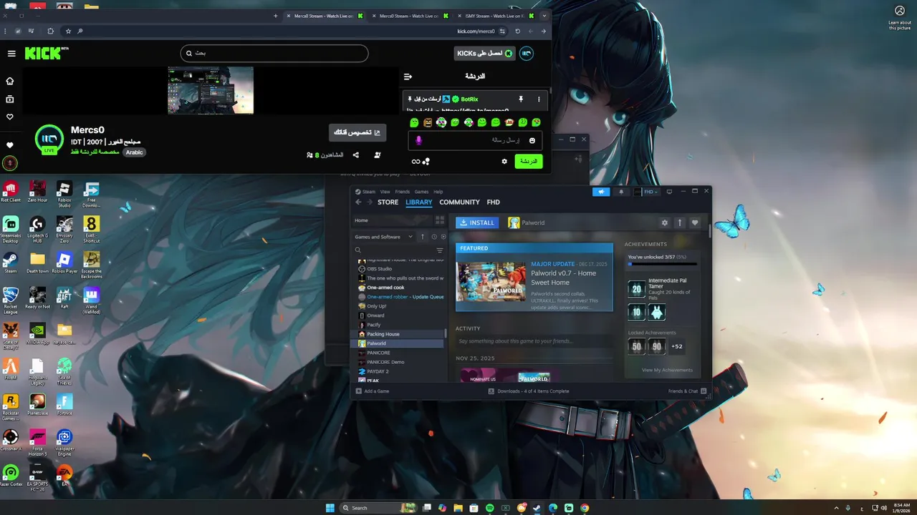Open the Kick browse sidebar icon
Screen dimensions: 917x515
point(10,99)
